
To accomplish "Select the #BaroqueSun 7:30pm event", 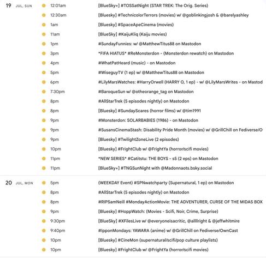I will [x=146, y=92].
